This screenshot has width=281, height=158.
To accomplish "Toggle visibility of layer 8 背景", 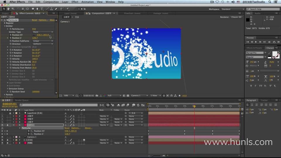I will pyautogui.click(x=2, y=143).
